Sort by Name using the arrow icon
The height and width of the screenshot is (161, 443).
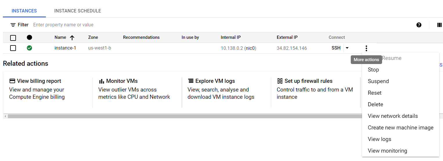[72, 38]
